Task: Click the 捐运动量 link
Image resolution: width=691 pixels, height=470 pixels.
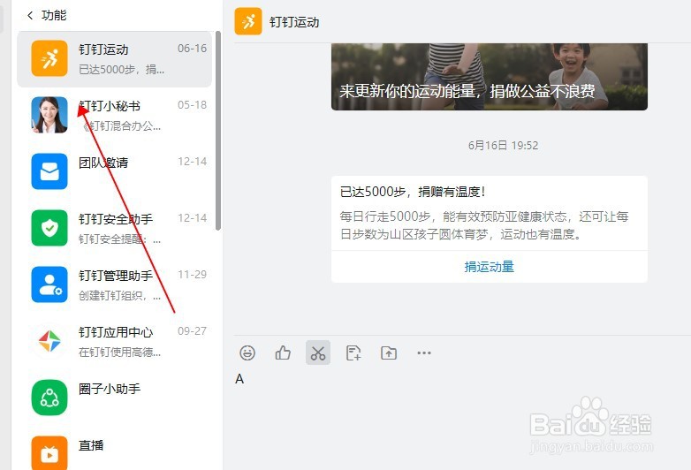Action: (x=490, y=267)
